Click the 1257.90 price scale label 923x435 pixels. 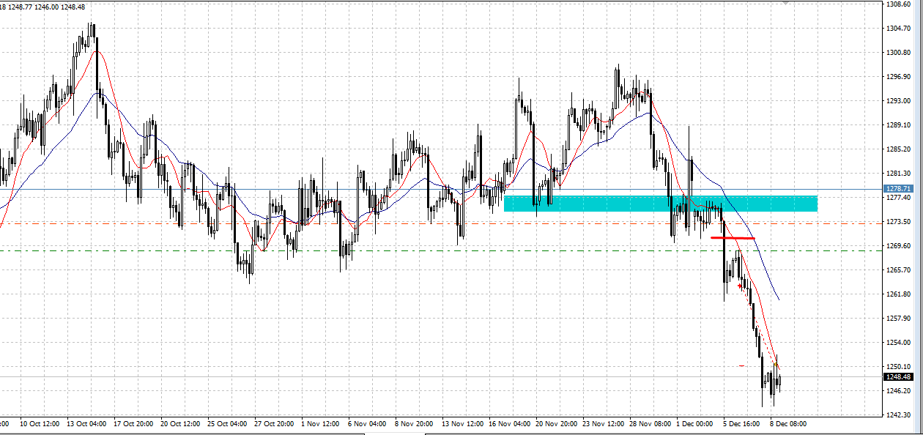898,318
